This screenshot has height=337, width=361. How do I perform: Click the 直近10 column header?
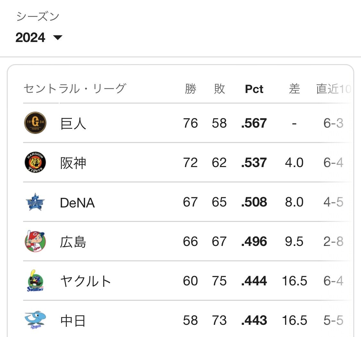click(x=334, y=89)
